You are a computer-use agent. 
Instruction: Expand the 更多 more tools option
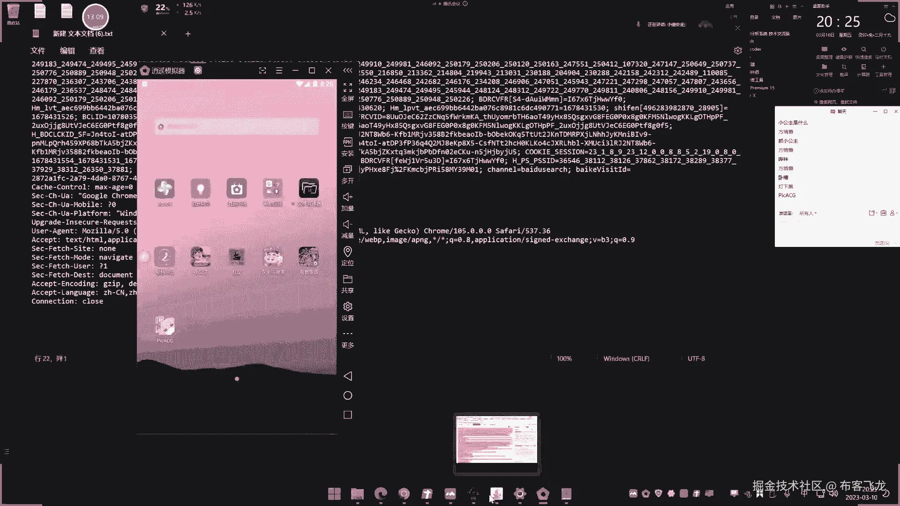click(x=347, y=335)
